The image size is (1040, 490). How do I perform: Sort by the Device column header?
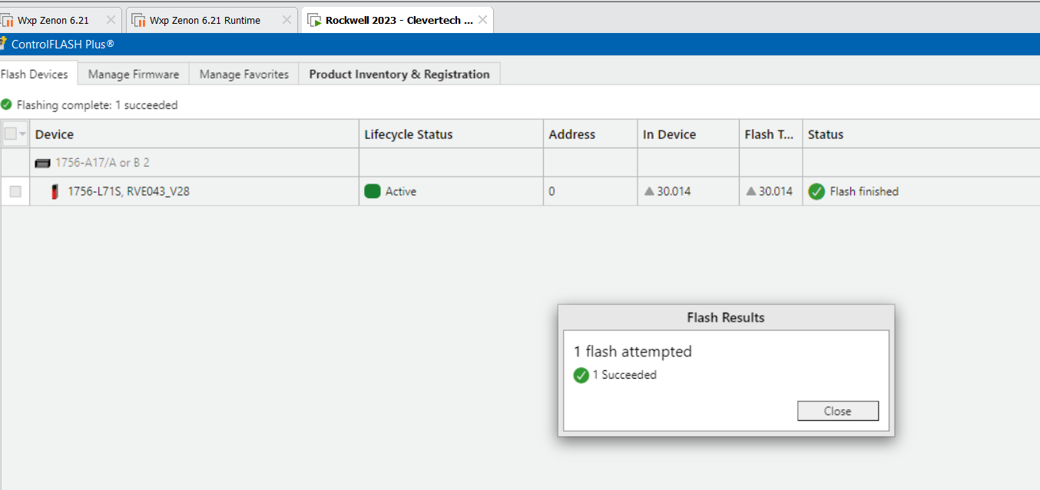[x=194, y=134]
